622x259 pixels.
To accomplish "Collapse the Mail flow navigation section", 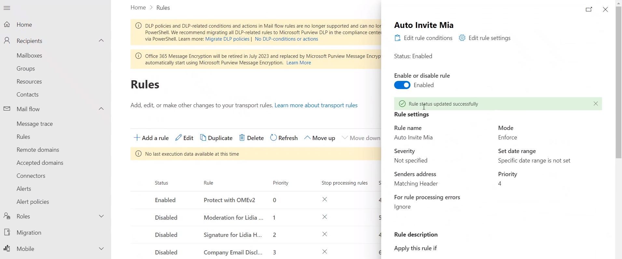I will pos(101,109).
